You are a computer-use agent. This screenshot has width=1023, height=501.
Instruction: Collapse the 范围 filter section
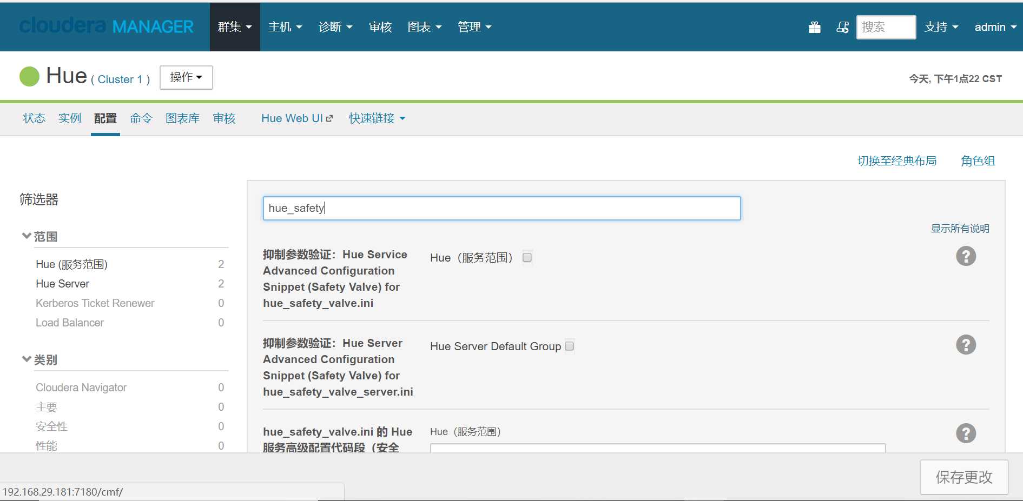pos(39,237)
